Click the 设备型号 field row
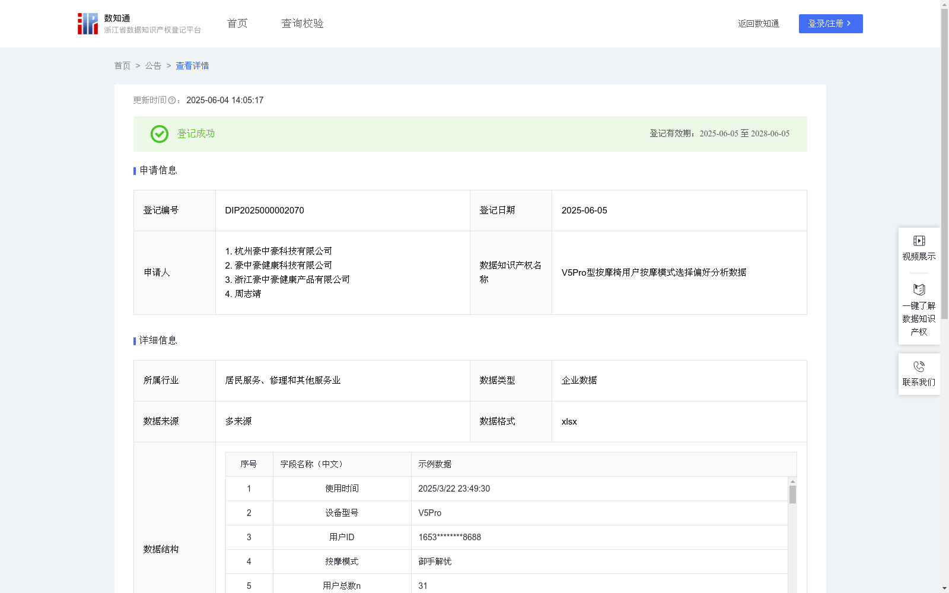 tap(507, 513)
